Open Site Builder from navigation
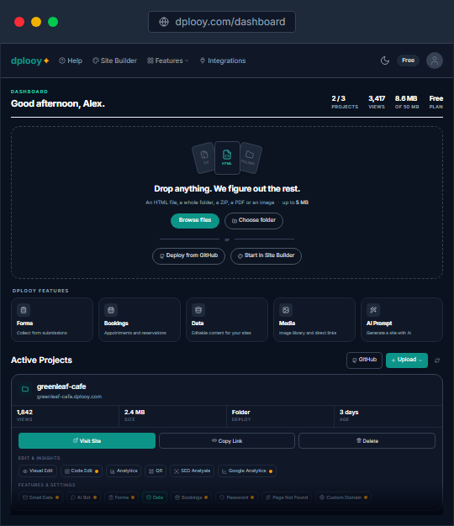The height and width of the screenshot is (526, 454). (114, 60)
